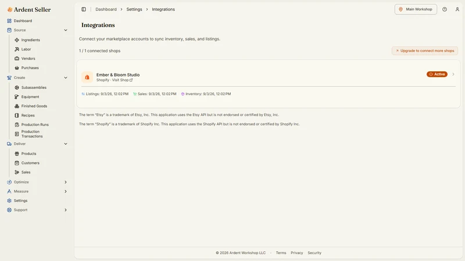Open the Security footer link

[314, 253]
